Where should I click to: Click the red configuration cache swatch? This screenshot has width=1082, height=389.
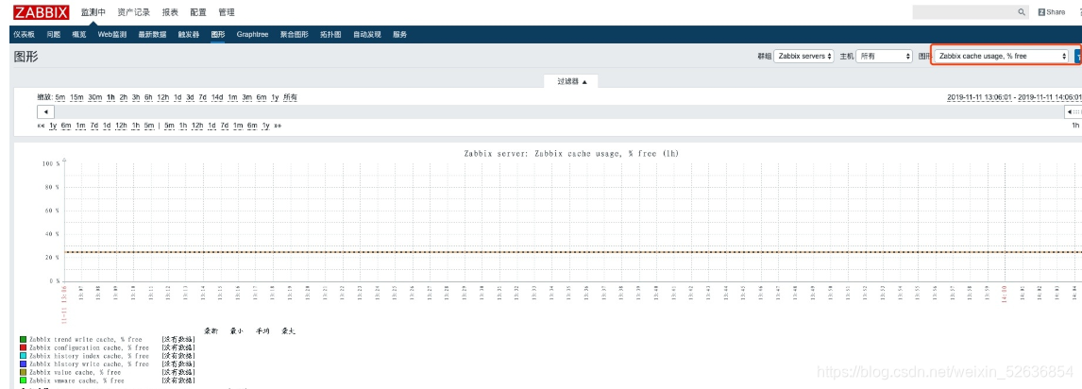(23, 347)
